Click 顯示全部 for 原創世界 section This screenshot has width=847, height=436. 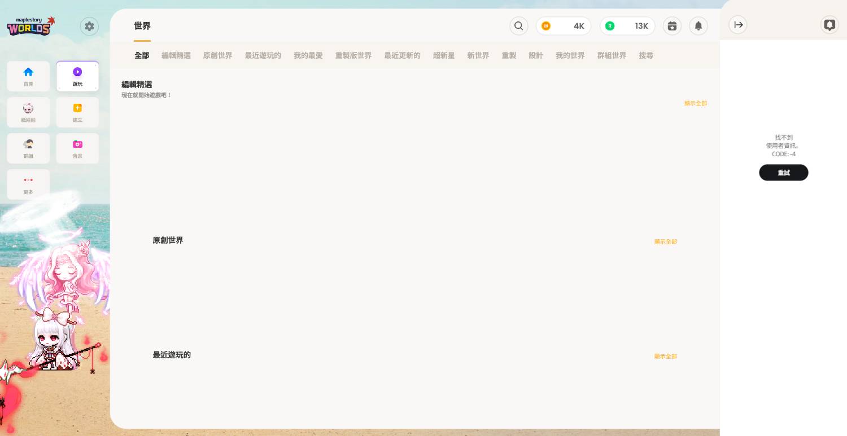coord(666,241)
